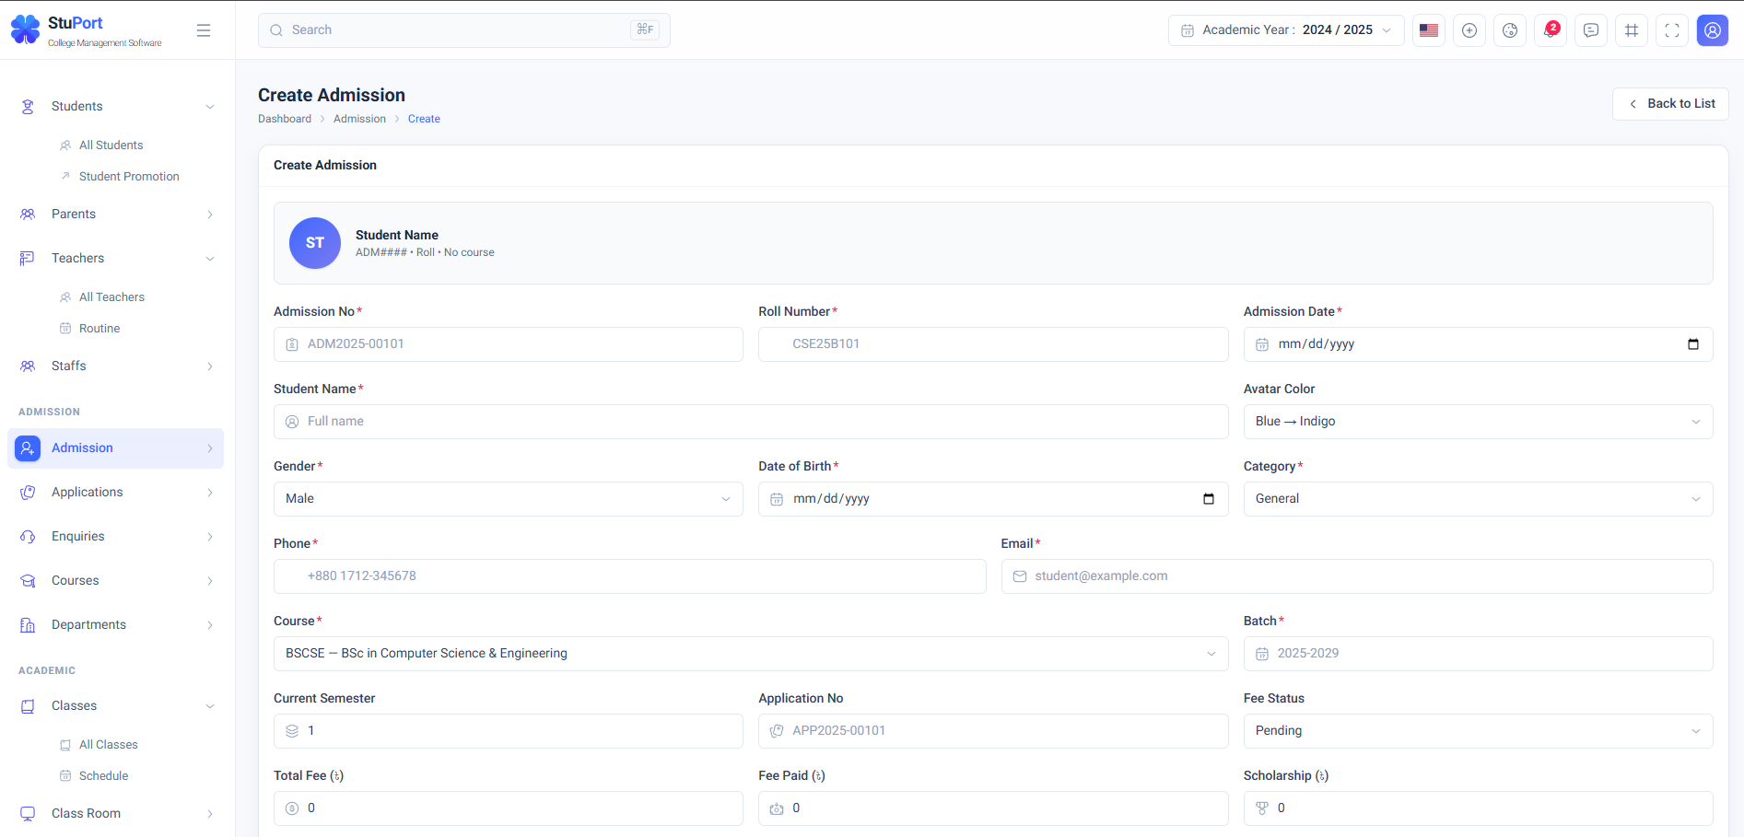The width and height of the screenshot is (1744, 837).
Task: Click the Application No field
Action: (993, 731)
